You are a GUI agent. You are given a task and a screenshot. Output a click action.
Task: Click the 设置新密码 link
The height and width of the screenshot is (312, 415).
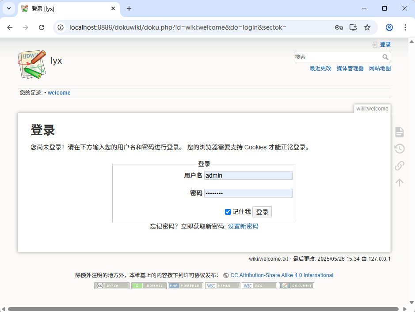click(243, 226)
